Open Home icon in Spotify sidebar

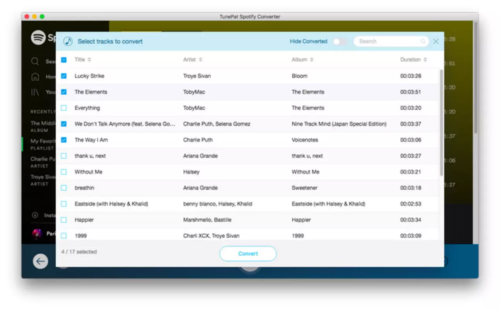pos(35,77)
